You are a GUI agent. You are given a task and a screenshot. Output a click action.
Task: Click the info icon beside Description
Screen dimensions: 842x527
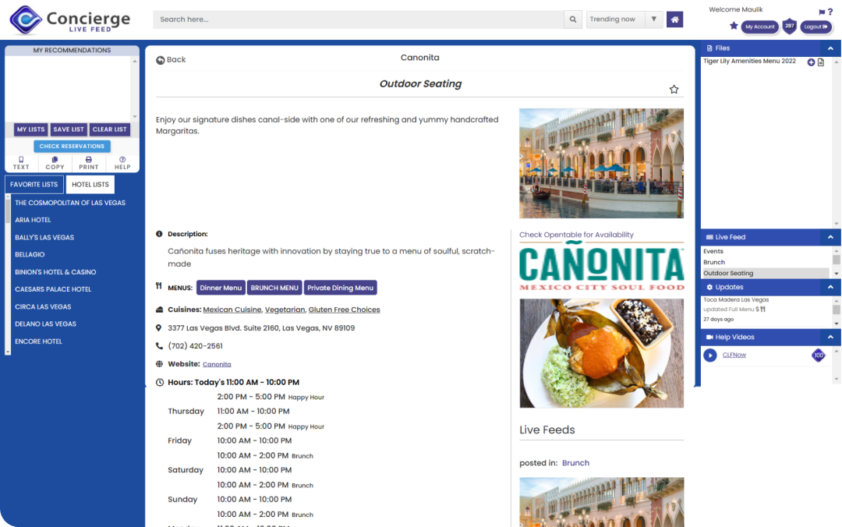coord(159,234)
